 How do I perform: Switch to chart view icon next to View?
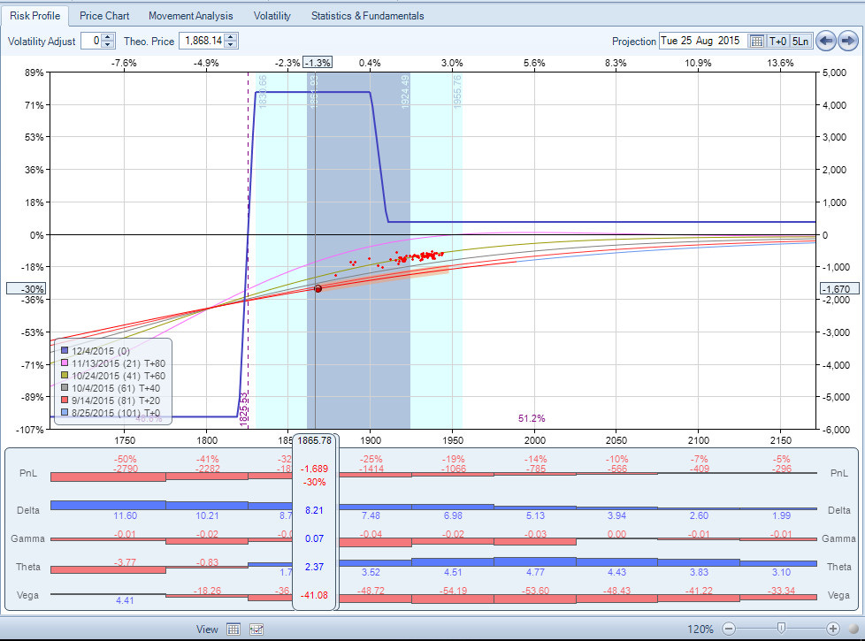(x=256, y=629)
